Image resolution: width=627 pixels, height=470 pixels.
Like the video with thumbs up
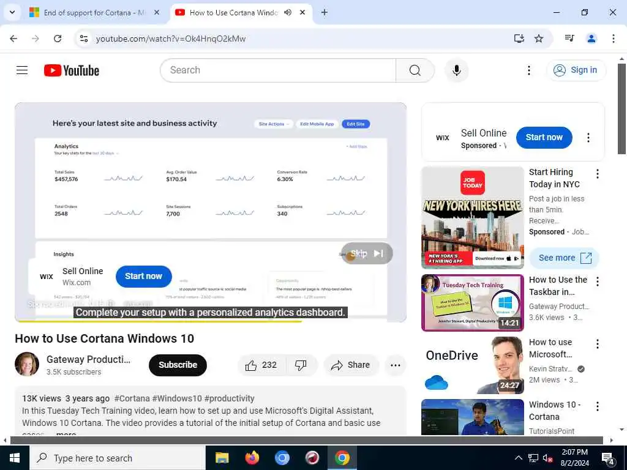tap(261, 365)
